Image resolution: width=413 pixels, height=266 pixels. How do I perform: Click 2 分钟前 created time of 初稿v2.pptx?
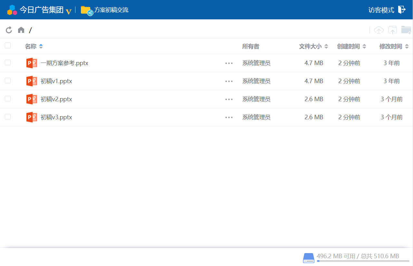click(x=349, y=99)
